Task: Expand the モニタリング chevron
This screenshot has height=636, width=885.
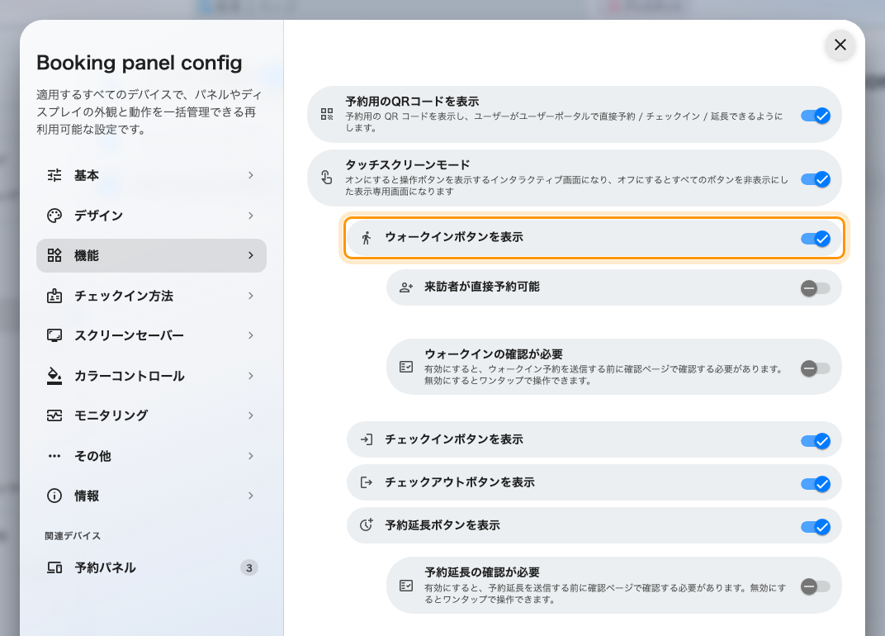Action: click(x=251, y=415)
